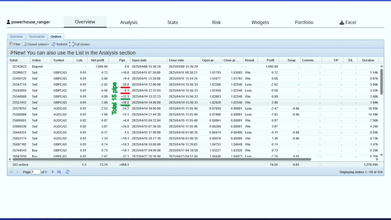The image size is (391, 220).
Task: Sort by Net profit column header
Action: [98, 60]
